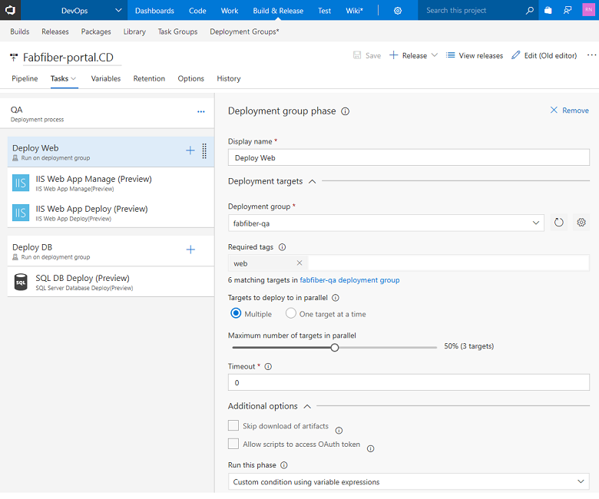Add task to Deploy DB phase

click(190, 249)
